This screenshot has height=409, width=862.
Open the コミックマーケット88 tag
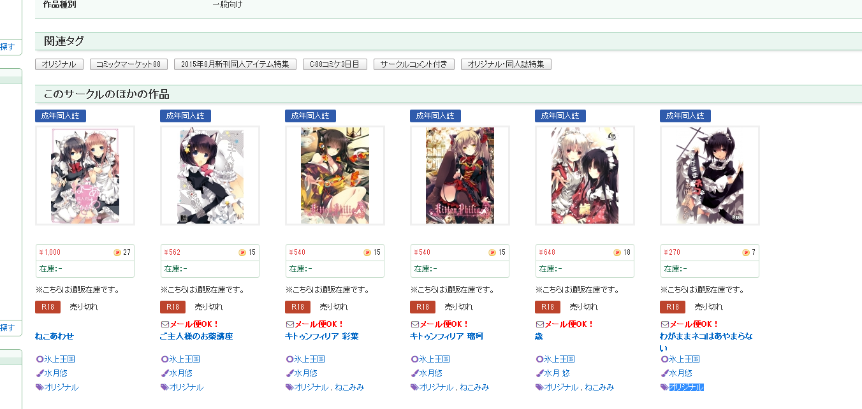coord(129,64)
